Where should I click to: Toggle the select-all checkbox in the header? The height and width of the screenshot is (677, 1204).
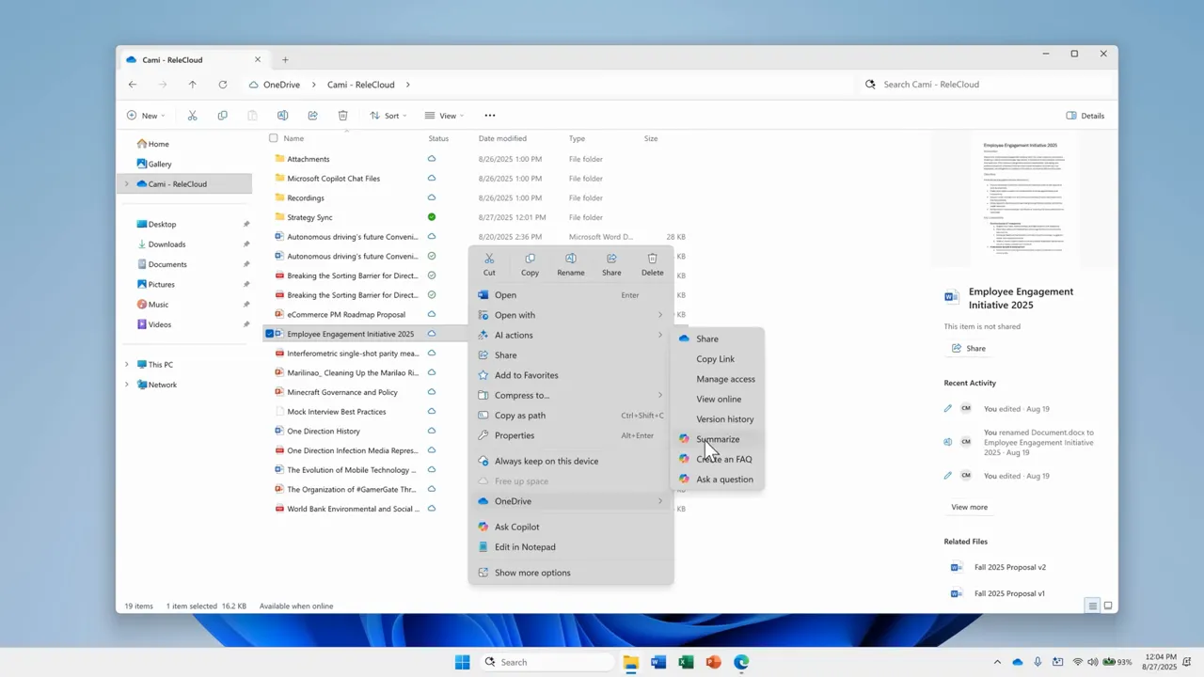(274, 138)
